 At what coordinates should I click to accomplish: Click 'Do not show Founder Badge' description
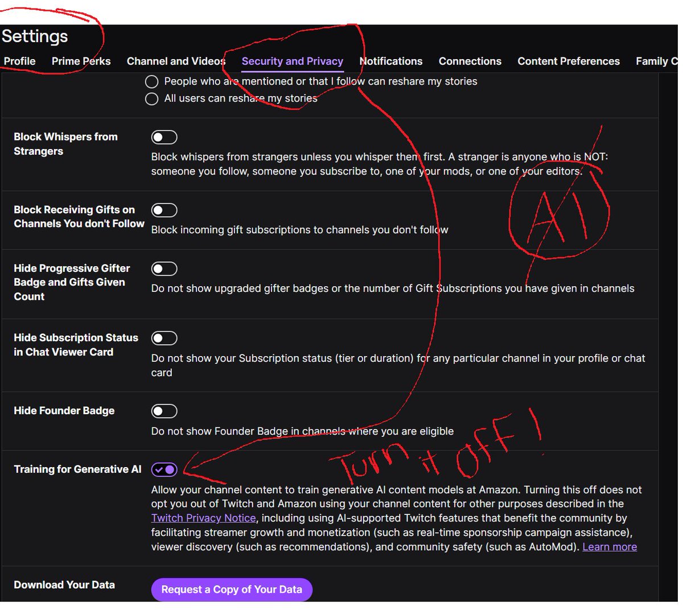pos(302,431)
